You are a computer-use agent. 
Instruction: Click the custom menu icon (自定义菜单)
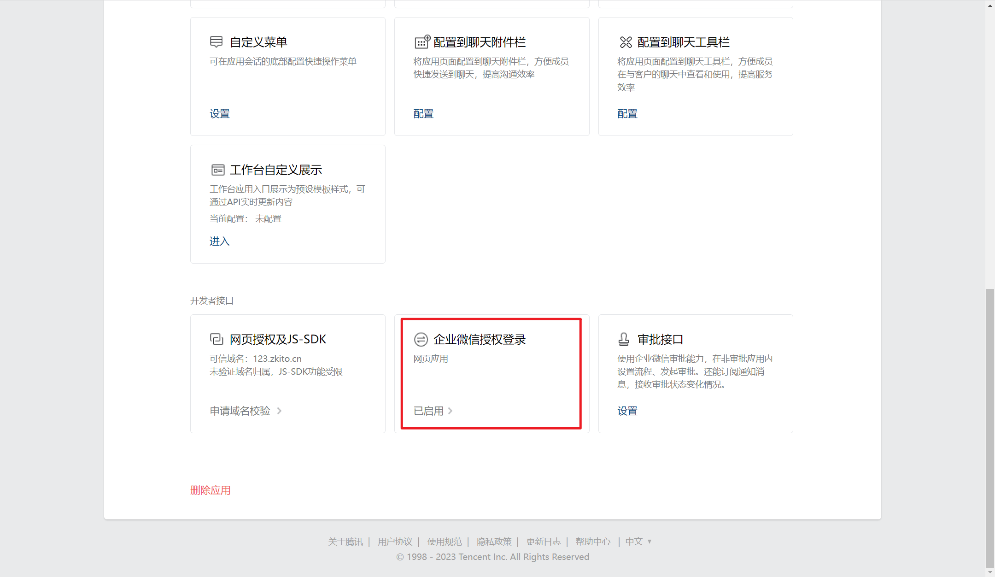tap(216, 42)
